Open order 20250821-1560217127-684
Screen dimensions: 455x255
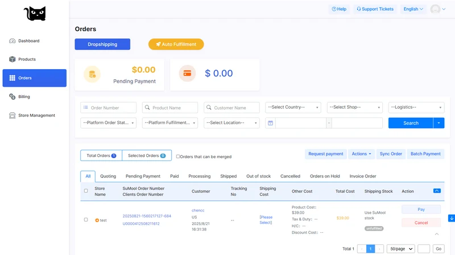(x=147, y=216)
